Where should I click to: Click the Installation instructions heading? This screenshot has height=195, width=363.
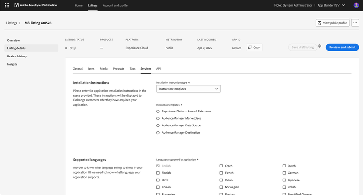pos(91,83)
